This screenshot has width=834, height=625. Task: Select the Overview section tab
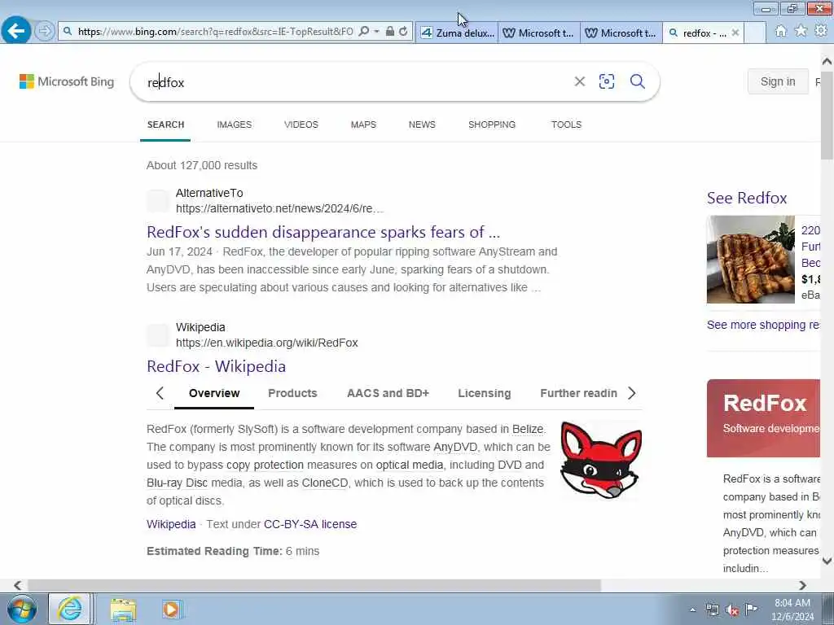point(214,393)
